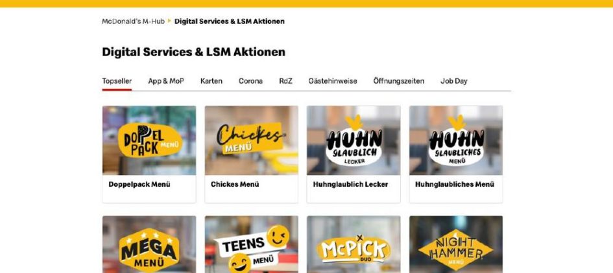Select the Huhnglaublich Lecker logo image
The width and height of the screenshot is (613, 273).
[354, 140]
